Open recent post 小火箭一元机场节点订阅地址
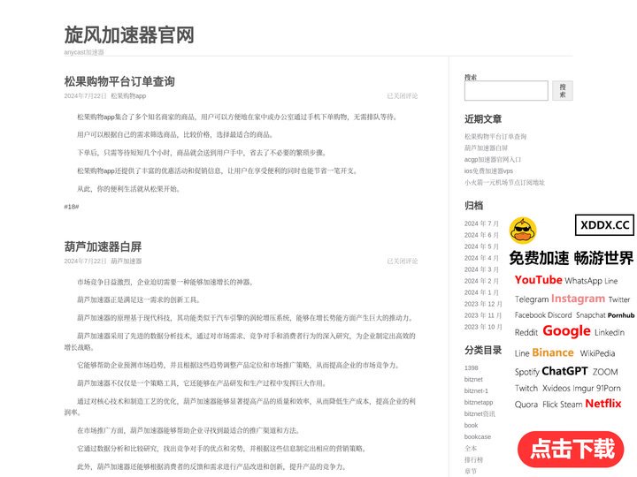The height and width of the screenshot is (477, 637). (504, 183)
